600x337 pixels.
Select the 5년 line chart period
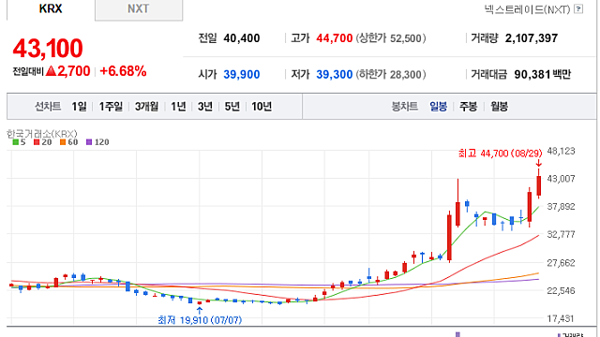pyautogui.click(x=232, y=106)
